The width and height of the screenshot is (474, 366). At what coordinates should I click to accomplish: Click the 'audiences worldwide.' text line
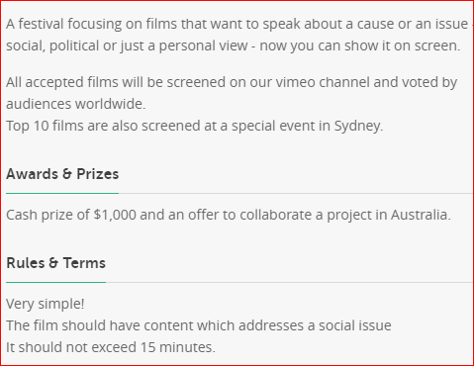point(76,104)
